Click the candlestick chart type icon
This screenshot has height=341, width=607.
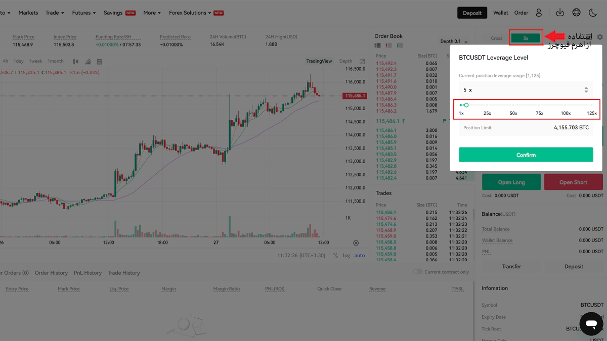point(75,62)
